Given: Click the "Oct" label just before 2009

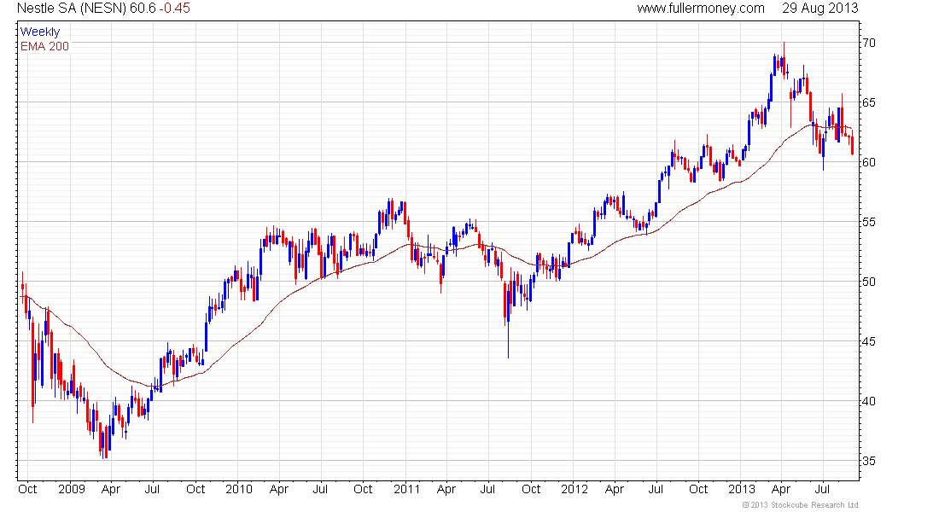Looking at the screenshot, I should tap(27, 489).
